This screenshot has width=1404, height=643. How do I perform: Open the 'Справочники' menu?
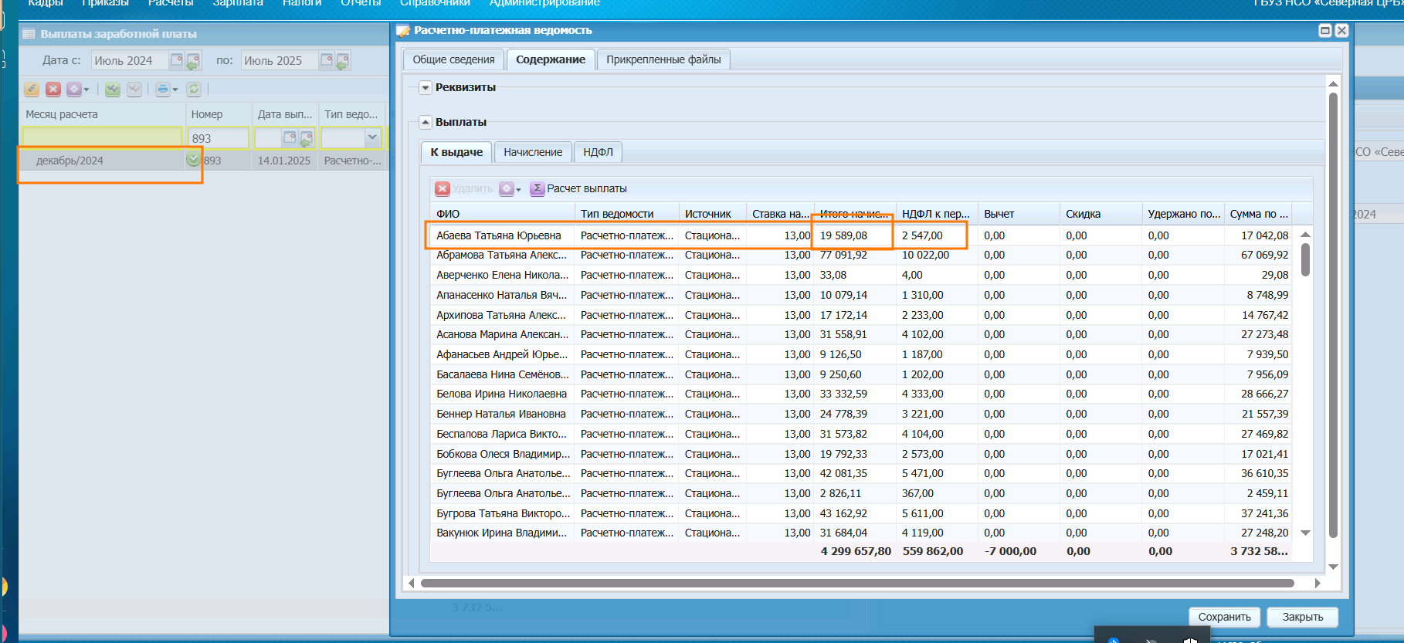tap(435, 3)
